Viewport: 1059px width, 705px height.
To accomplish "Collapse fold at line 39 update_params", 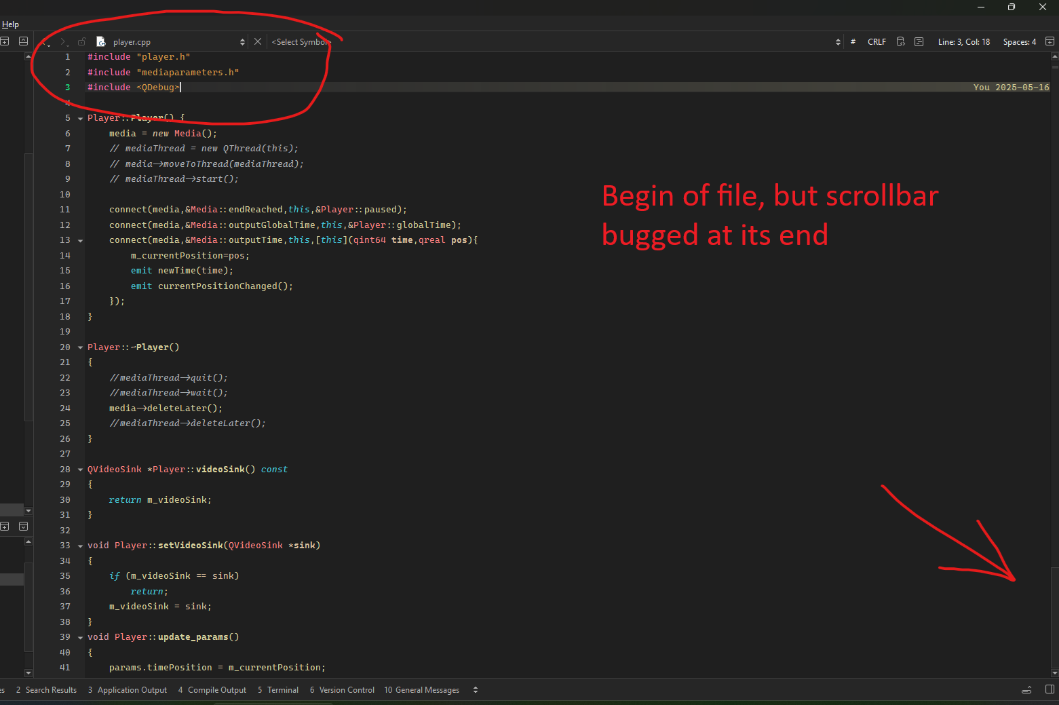I will pos(80,637).
